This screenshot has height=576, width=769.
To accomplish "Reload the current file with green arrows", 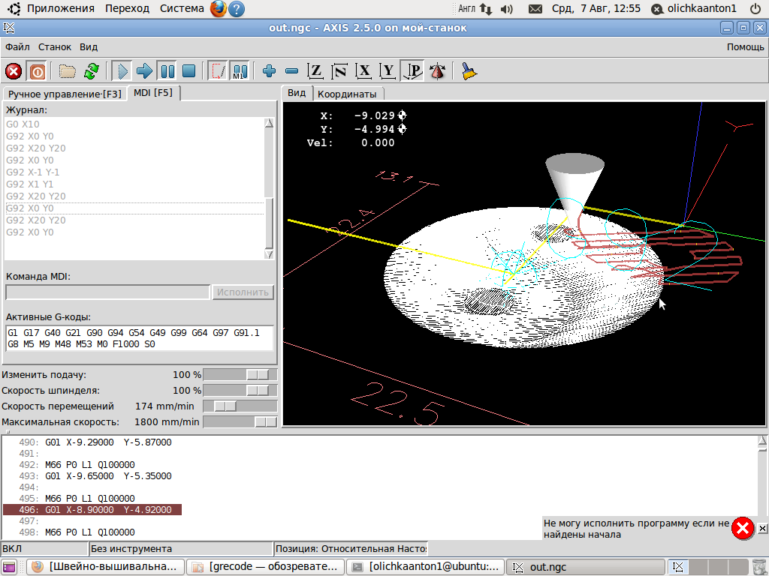I will pos(91,71).
